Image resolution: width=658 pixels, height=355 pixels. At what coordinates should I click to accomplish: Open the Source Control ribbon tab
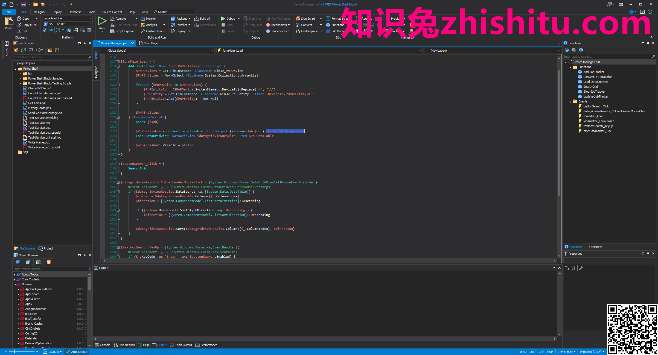click(112, 12)
